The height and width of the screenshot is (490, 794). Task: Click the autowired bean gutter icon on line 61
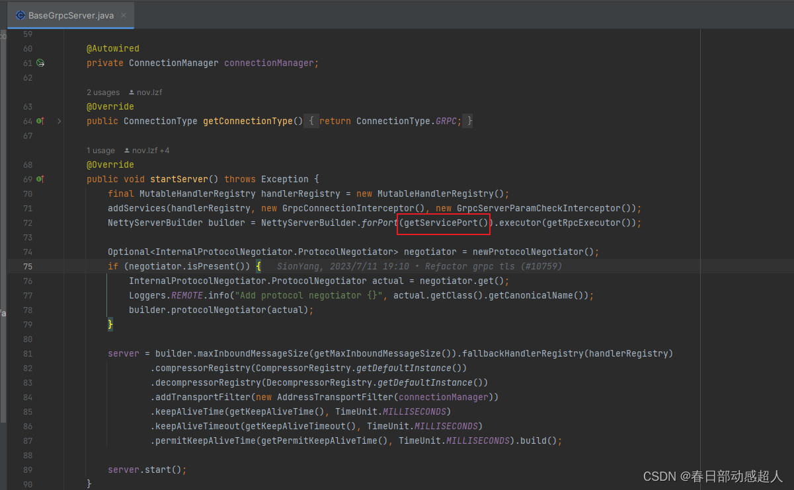coord(40,63)
